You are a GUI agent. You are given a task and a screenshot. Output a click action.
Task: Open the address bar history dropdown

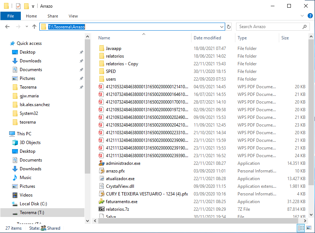coord(221,27)
